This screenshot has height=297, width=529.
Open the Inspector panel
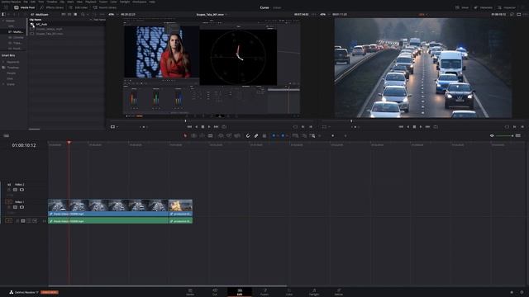[x=507, y=7]
